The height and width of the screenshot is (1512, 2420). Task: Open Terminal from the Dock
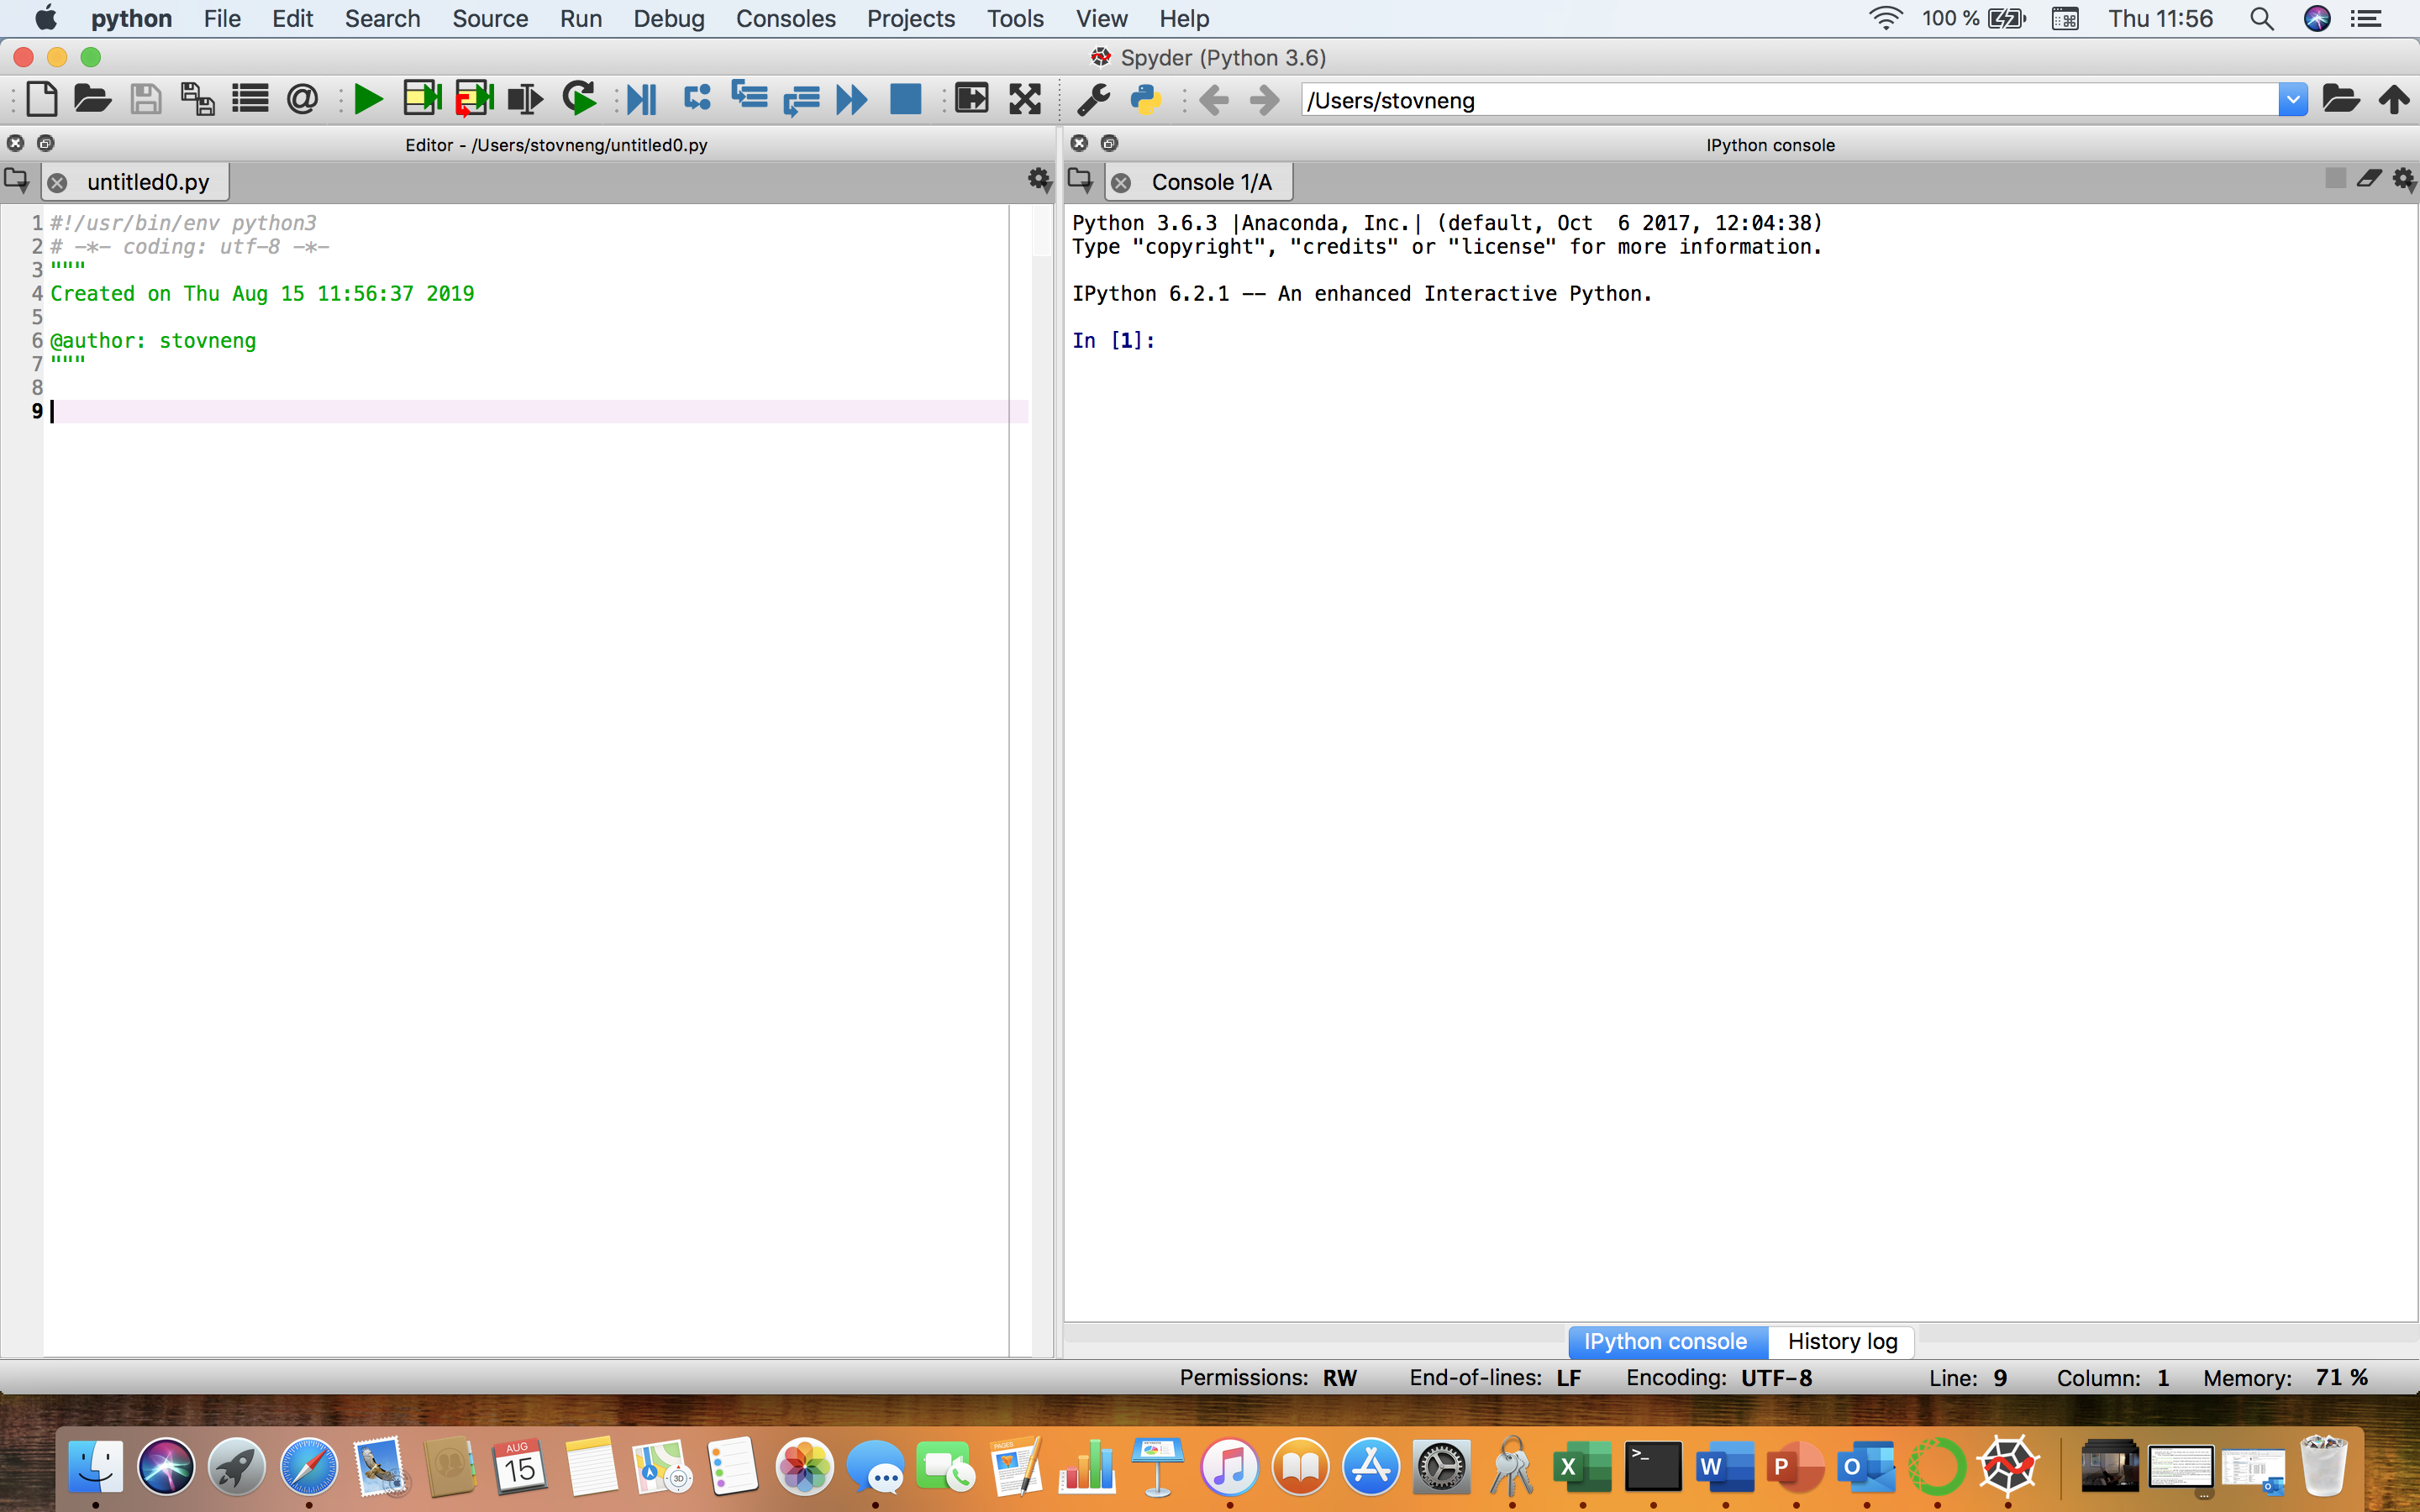(1653, 1467)
